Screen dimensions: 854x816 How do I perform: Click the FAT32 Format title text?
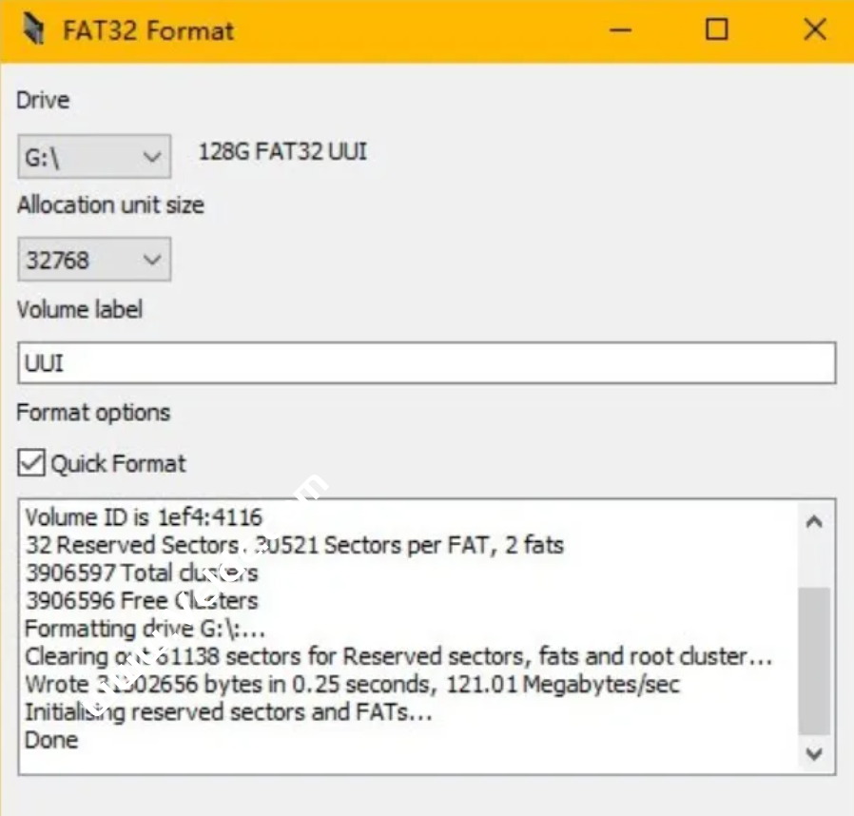tap(146, 29)
